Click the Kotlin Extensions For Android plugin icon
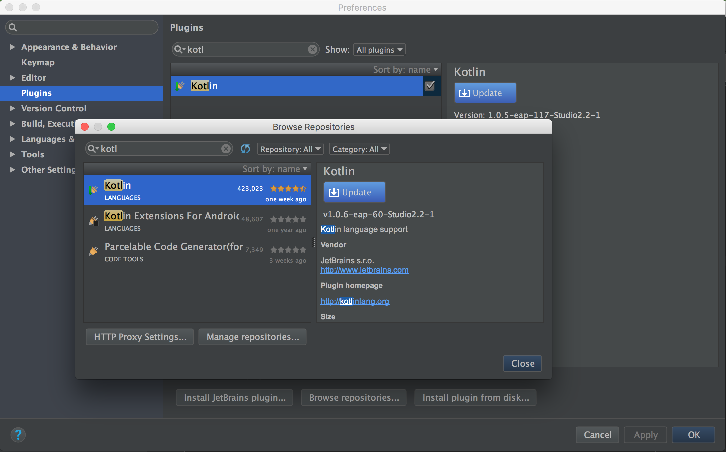Screen dimensions: 726x452 click(94, 221)
